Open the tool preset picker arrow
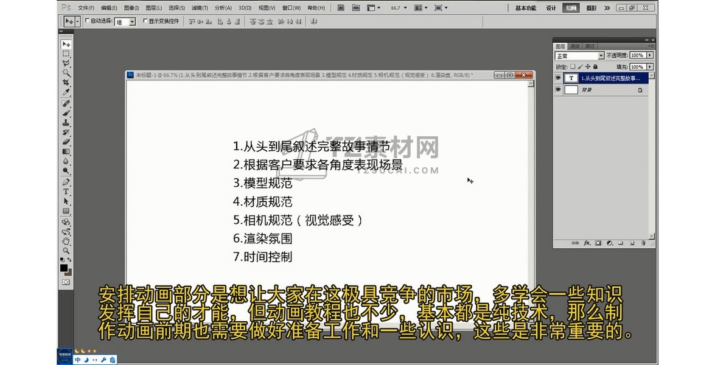Screen dimensions: 715x365 [77, 21]
